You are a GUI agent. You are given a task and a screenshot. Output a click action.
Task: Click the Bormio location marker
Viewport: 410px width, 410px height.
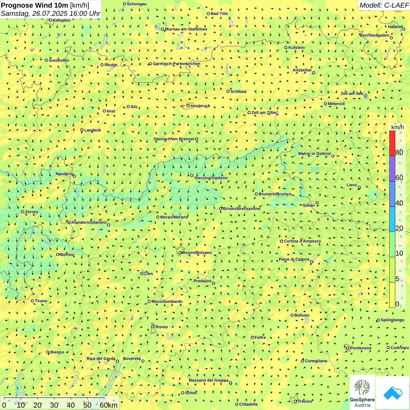tap(58, 254)
